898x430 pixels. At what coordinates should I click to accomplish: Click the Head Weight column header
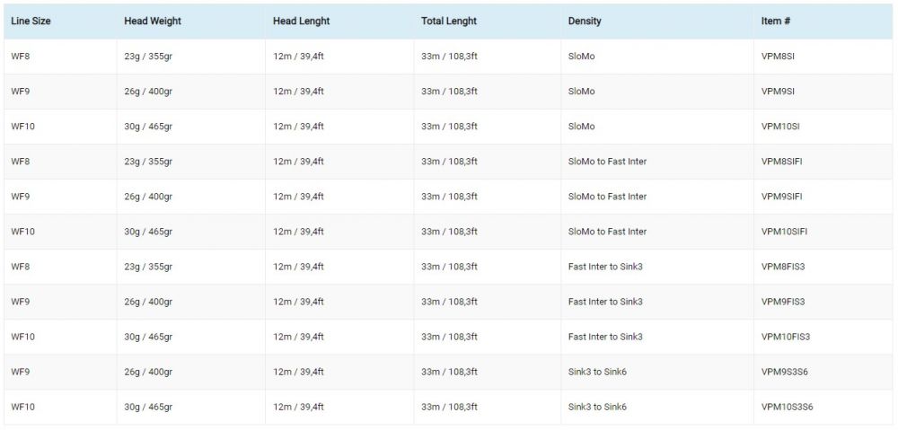[151, 21]
